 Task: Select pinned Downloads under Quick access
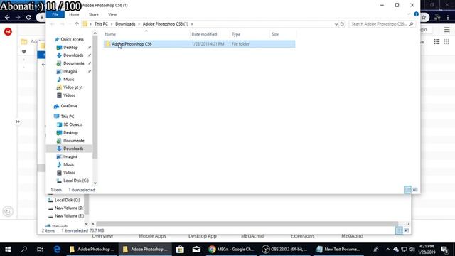point(73,55)
